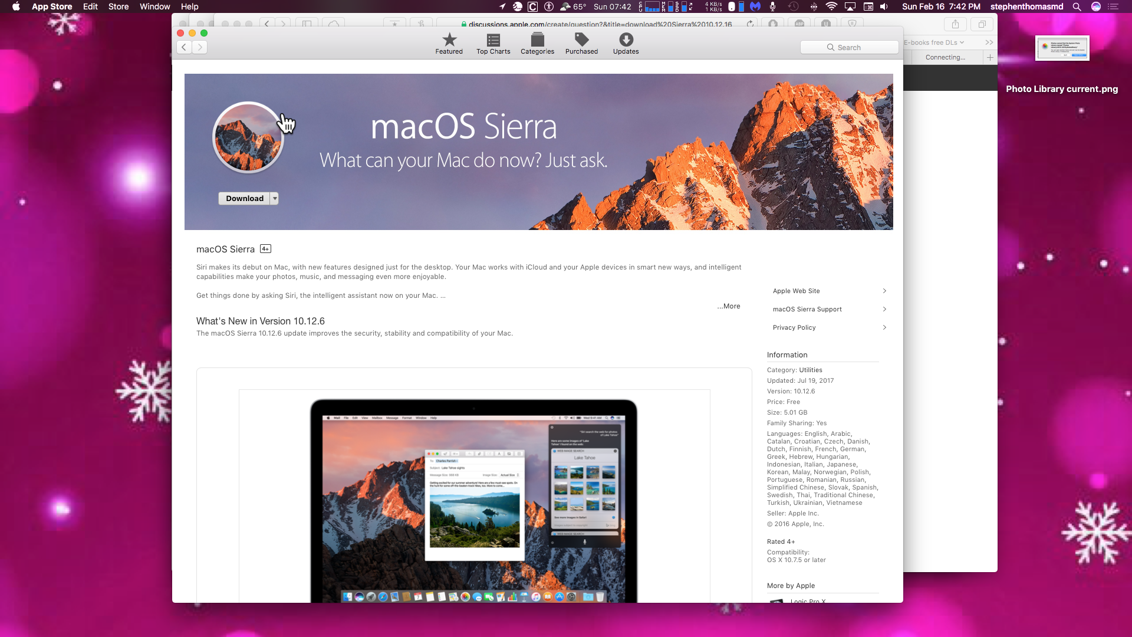Image resolution: width=1132 pixels, height=637 pixels.
Task: Click the 'Version: 10.12.6' info line
Action: (791, 391)
